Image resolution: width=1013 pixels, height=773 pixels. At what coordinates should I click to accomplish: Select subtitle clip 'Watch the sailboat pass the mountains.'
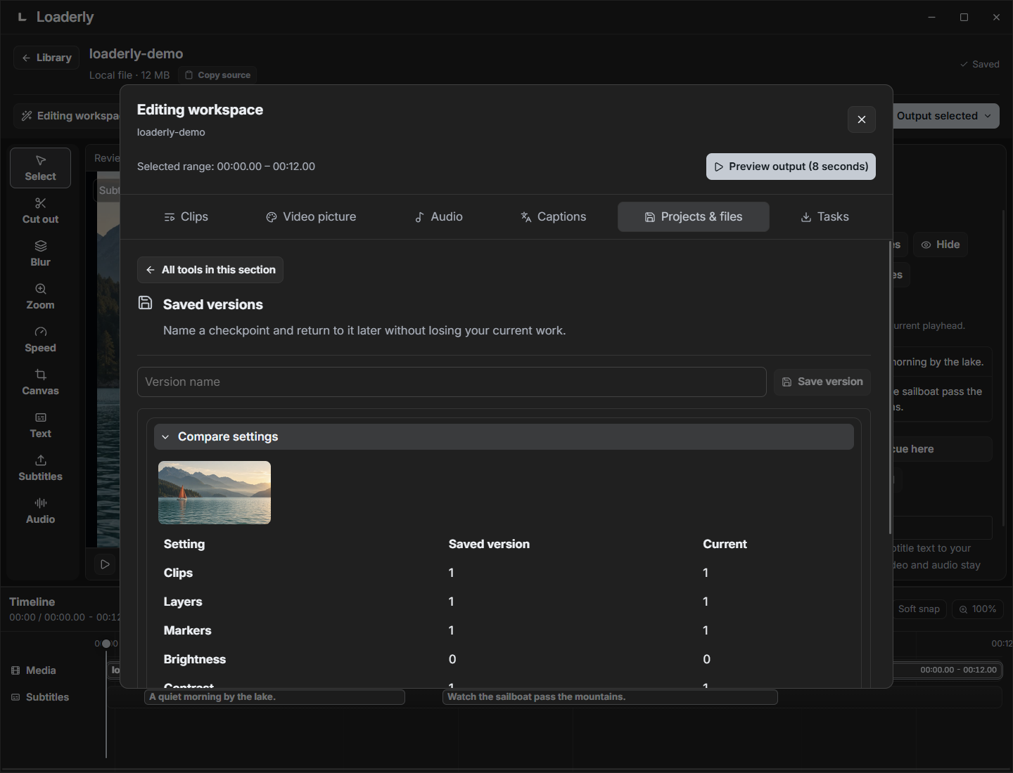click(610, 697)
